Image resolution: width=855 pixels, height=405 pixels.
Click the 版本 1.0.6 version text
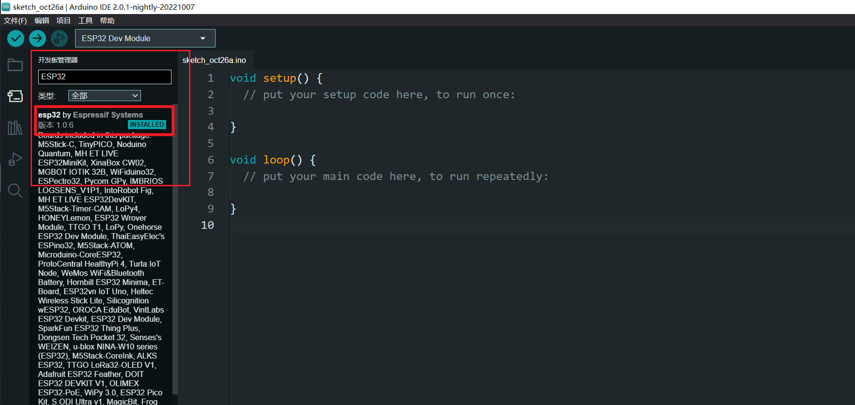pos(56,125)
